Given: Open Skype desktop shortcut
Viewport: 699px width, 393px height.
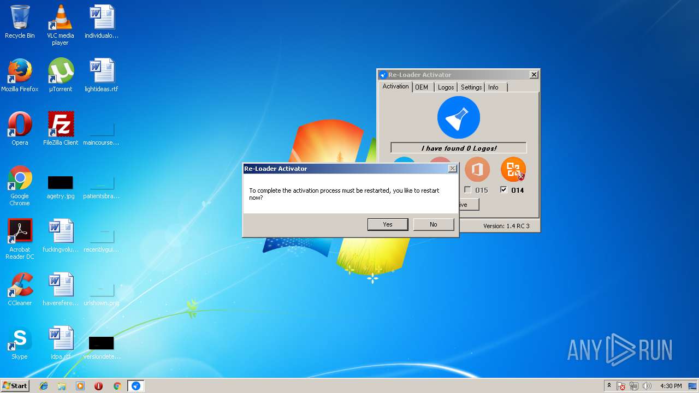Looking at the screenshot, I should tap(20, 343).
